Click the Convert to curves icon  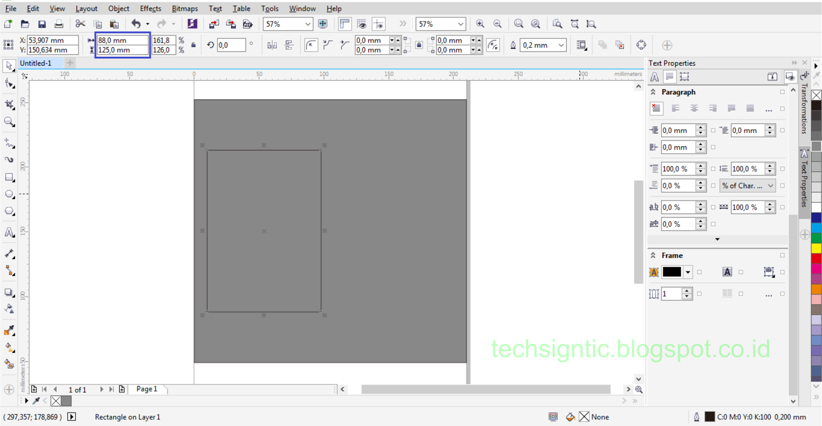pos(641,45)
